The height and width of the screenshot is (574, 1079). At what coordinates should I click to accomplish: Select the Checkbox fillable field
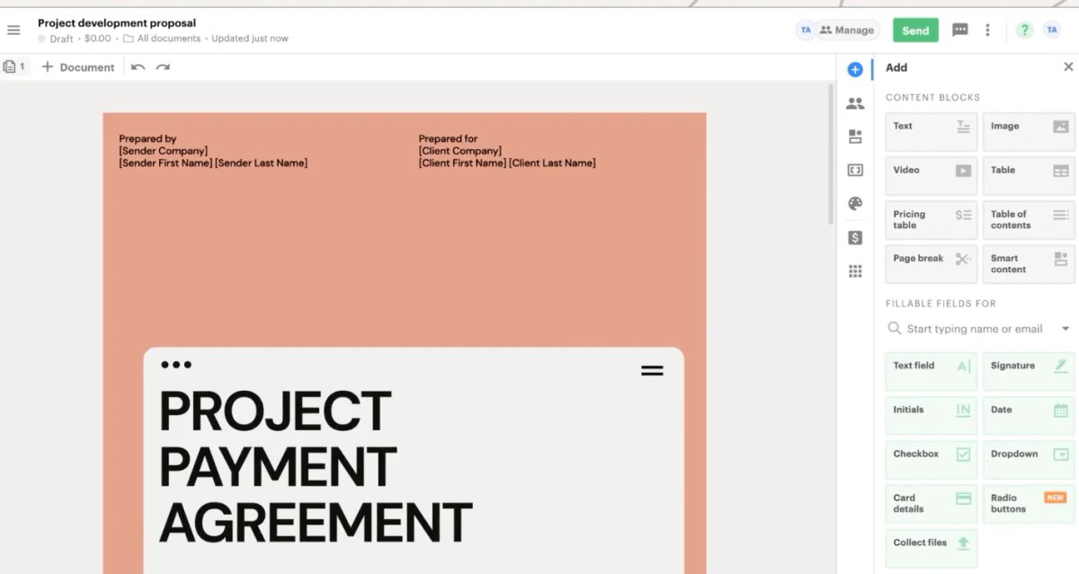click(931, 459)
